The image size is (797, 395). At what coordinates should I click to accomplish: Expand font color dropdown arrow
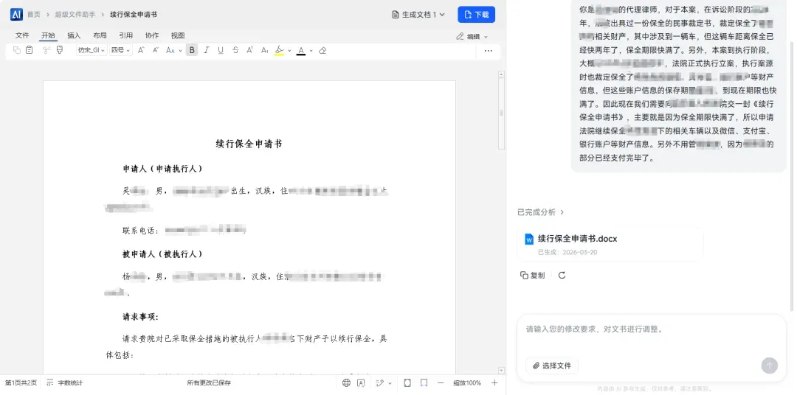(311, 50)
